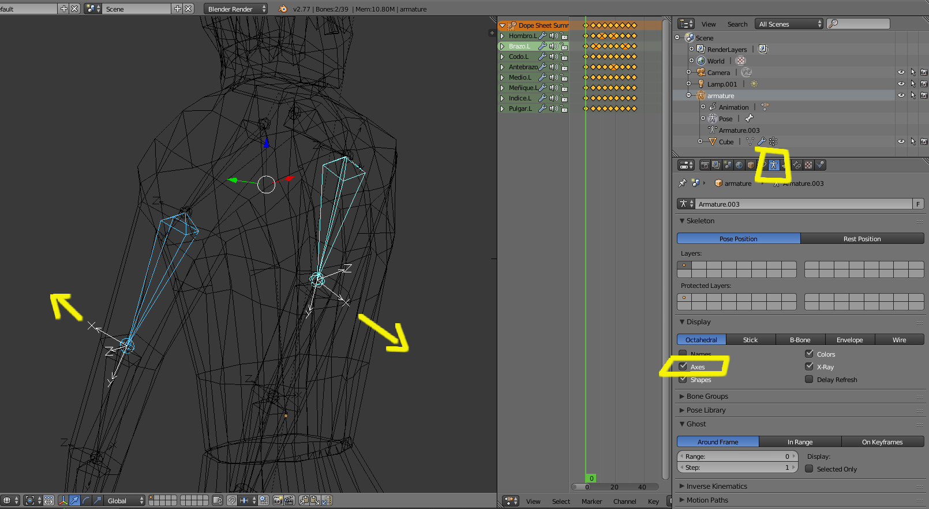Open the Render camera properties tab
The width and height of the screenshot is (929, 509).
coord(705,165)
